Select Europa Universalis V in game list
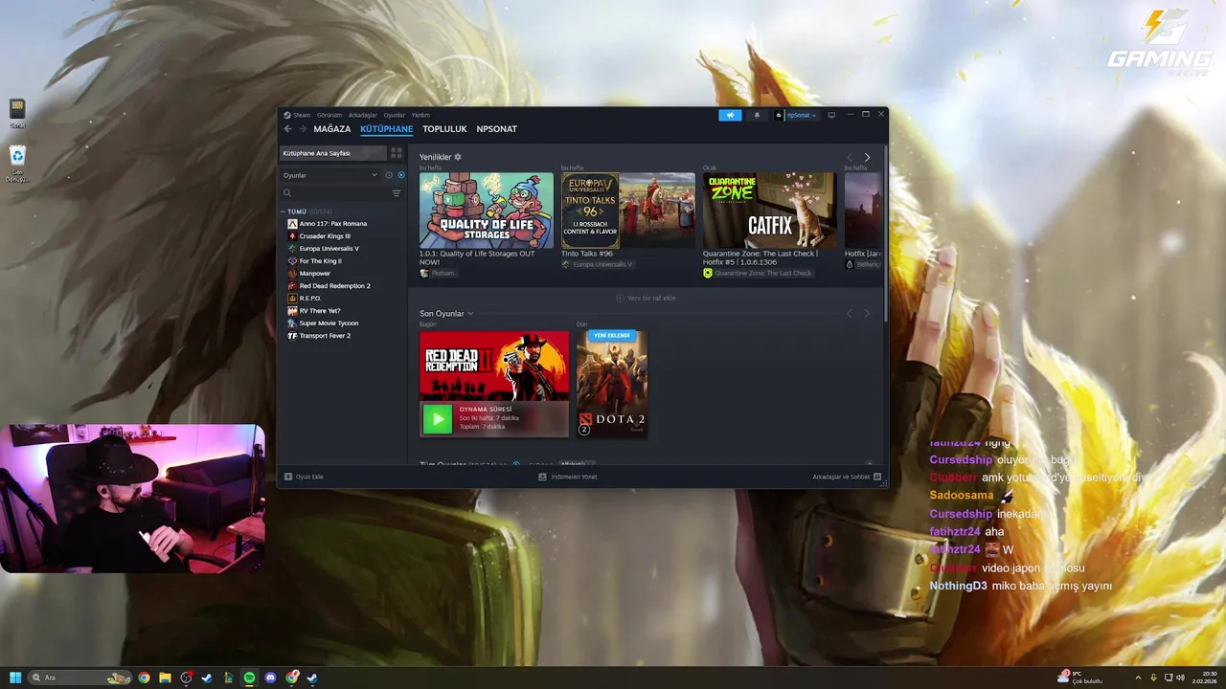 point(329,249)
